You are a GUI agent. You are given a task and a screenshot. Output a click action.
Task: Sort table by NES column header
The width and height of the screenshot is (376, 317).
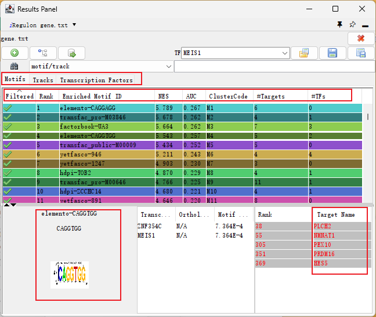coord(163,96)
